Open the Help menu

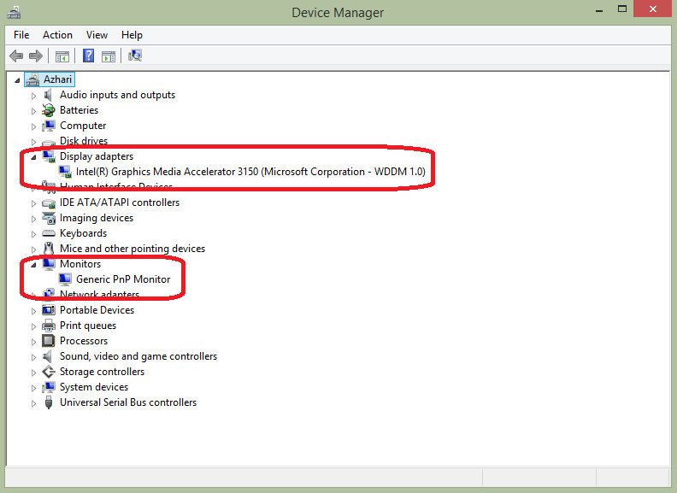(x=132, y=35)
